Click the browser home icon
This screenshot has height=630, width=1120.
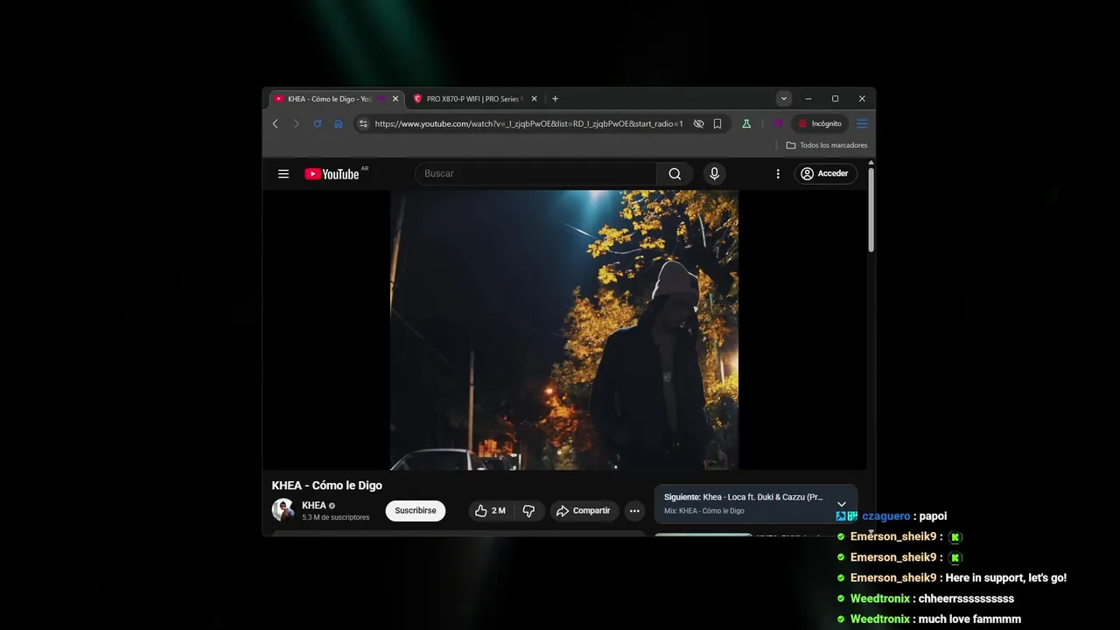(339, 124)
